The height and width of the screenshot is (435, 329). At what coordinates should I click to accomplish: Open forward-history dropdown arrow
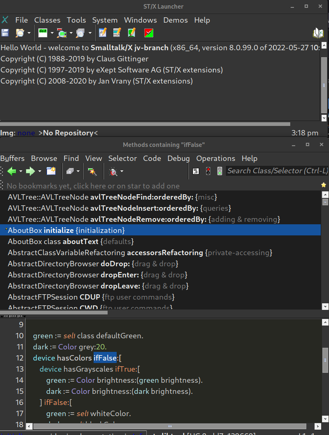pyautogui.click(x=40, y=171)
